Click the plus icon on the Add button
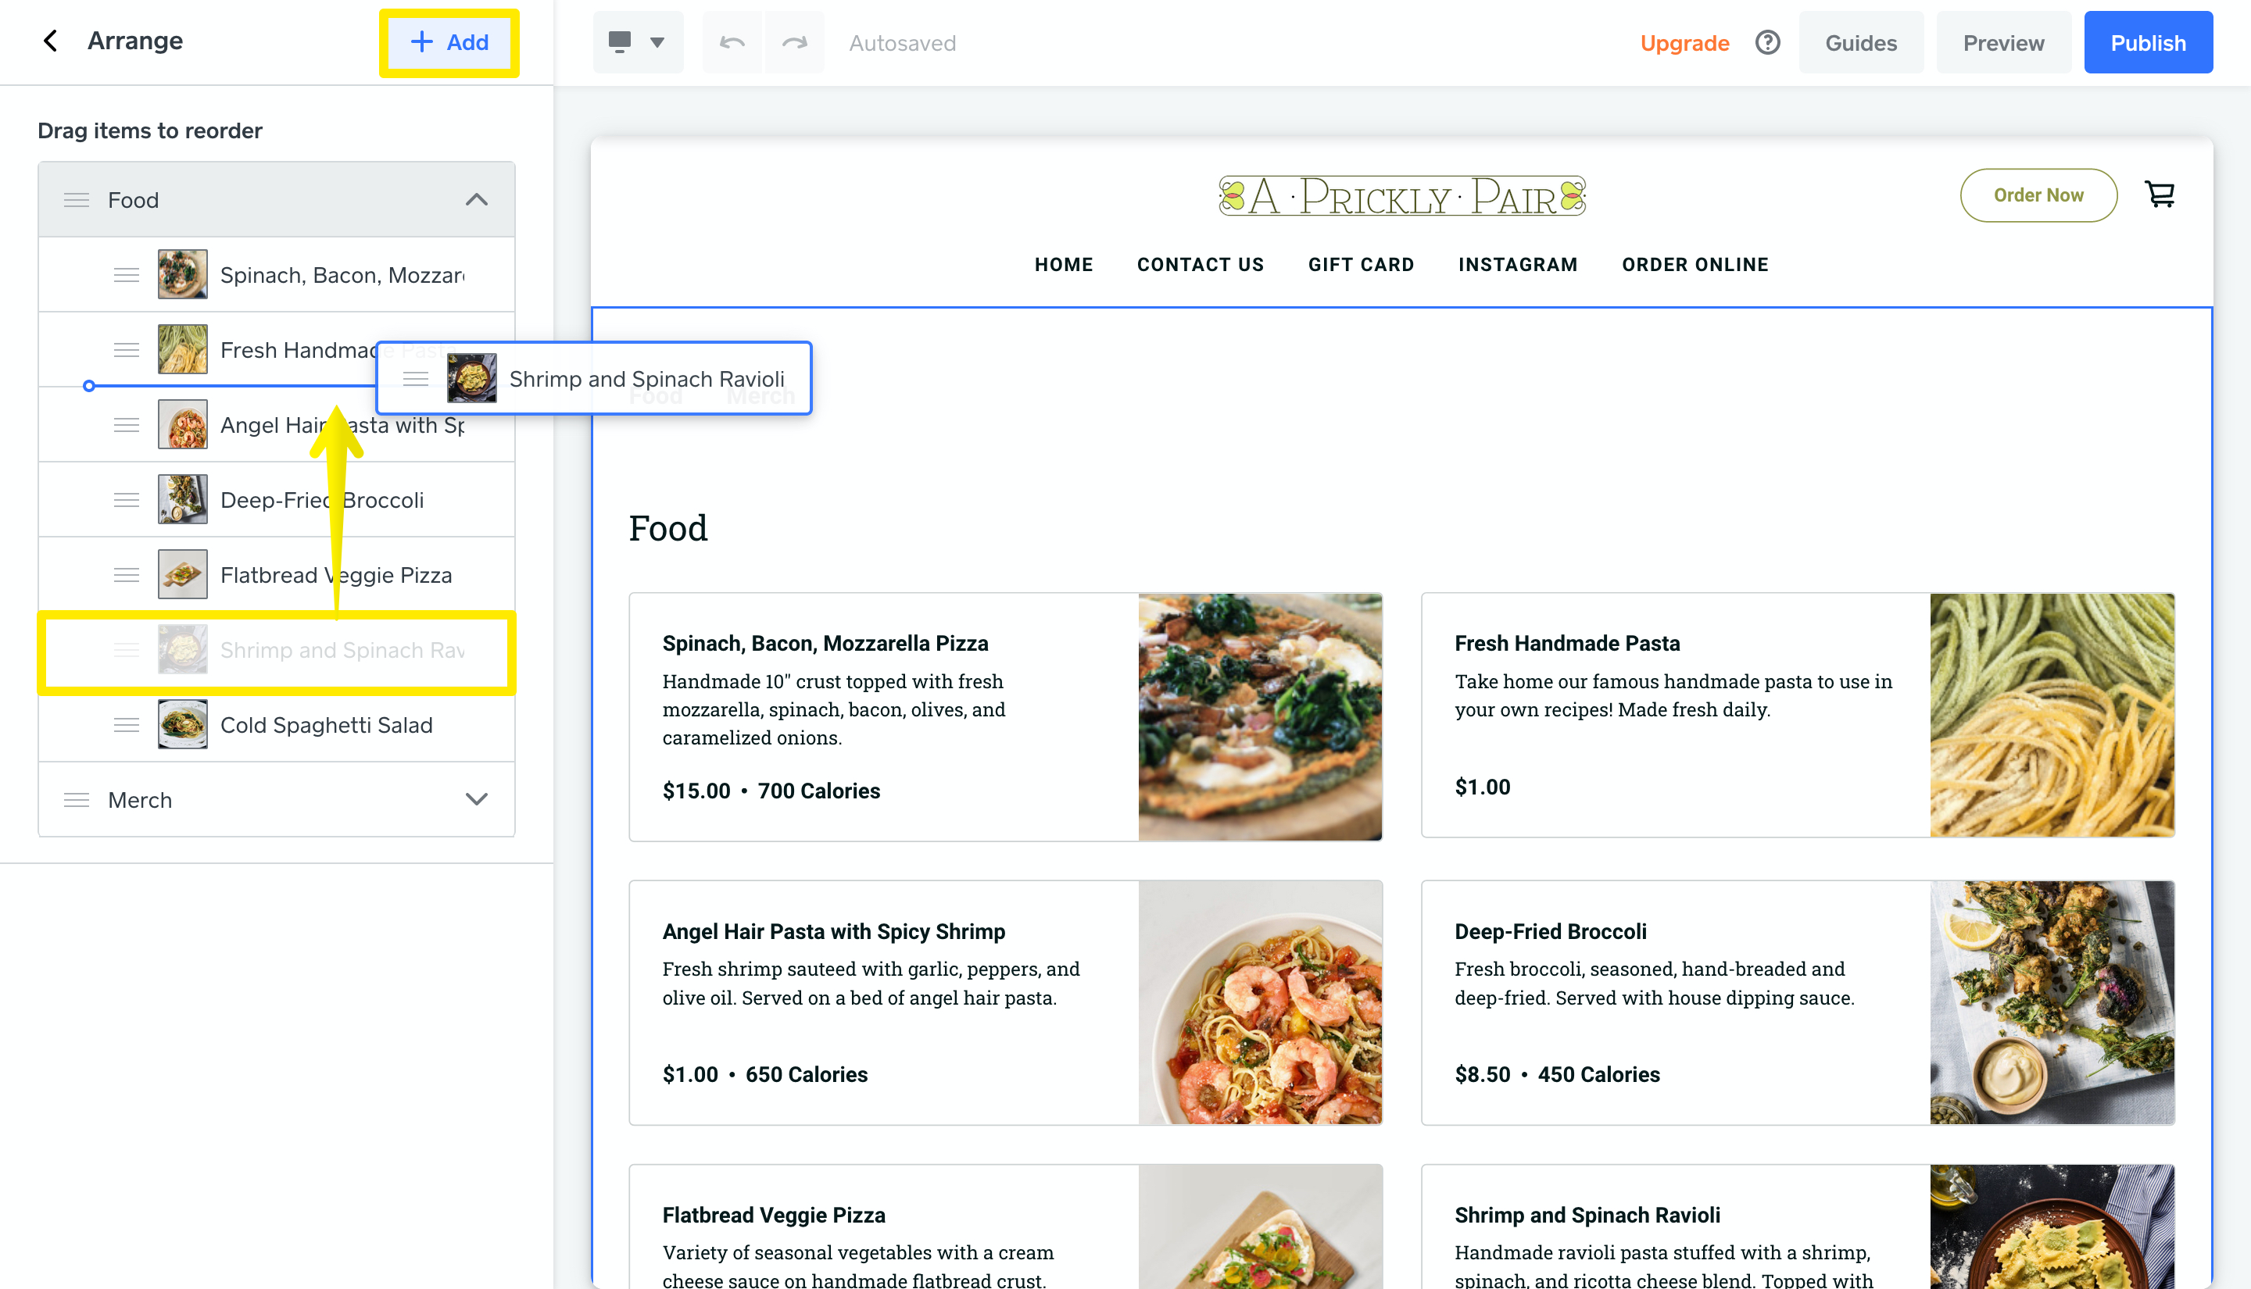Screen dimensions: 2251x1289 tap(420, 41)
